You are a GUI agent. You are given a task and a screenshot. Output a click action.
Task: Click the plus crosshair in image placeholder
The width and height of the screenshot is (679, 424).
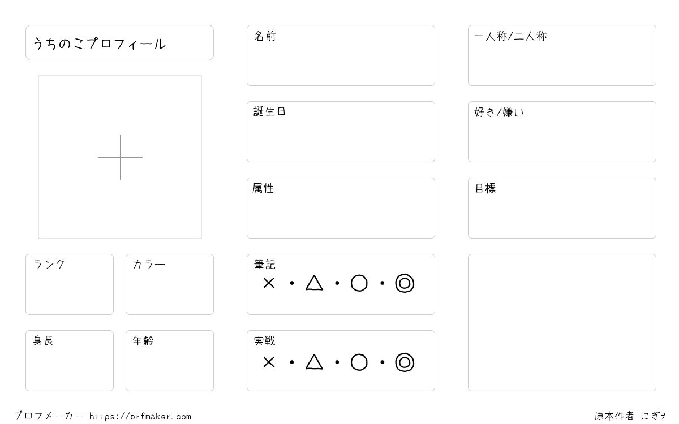click(x=120, y=157)
